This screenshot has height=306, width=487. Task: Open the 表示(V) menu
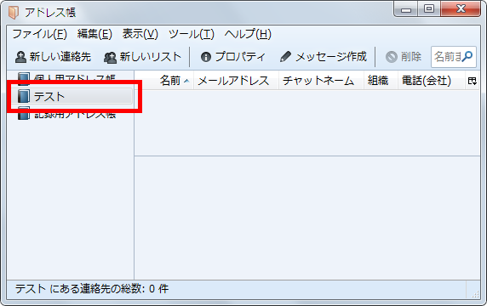(x=140, y=34)
